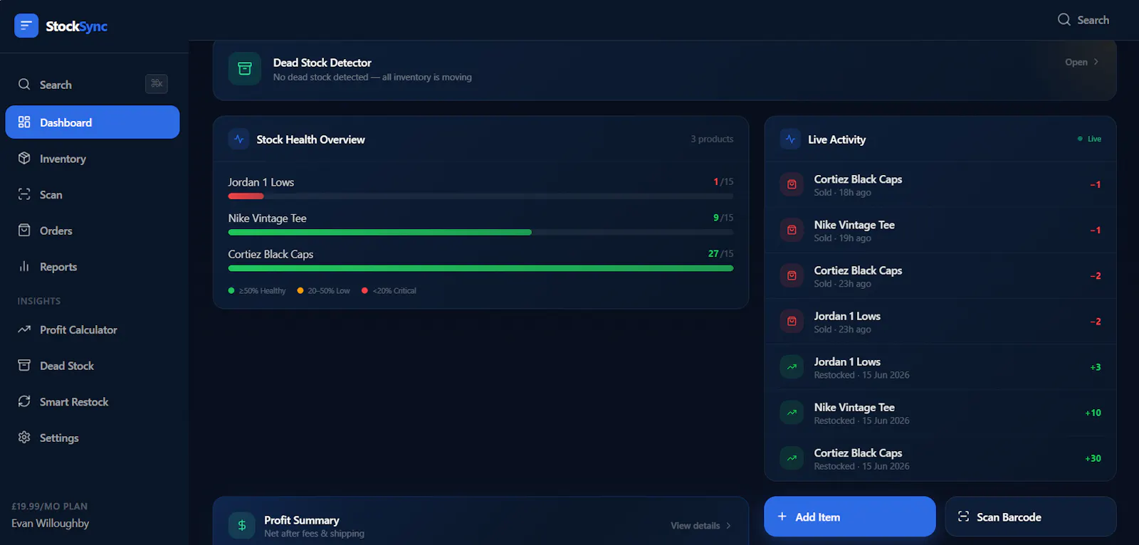Click the Scan Barcode button
1139x545 pixels.
click(x=1031, y=517)
